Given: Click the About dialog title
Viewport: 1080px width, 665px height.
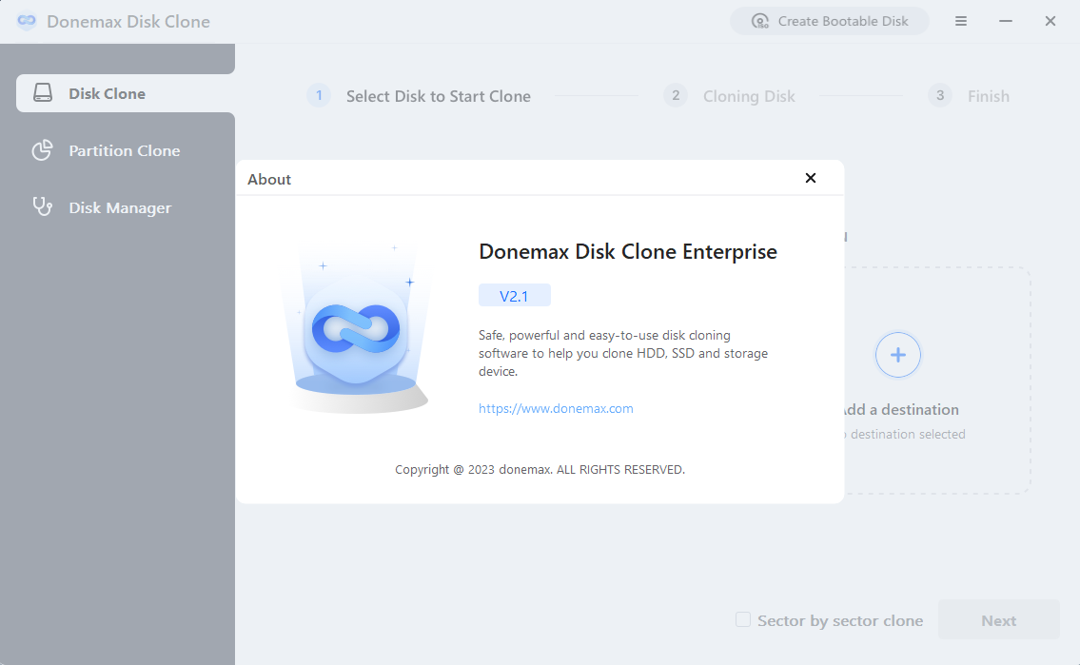Looking at the screenshot, I should [269, 179].
